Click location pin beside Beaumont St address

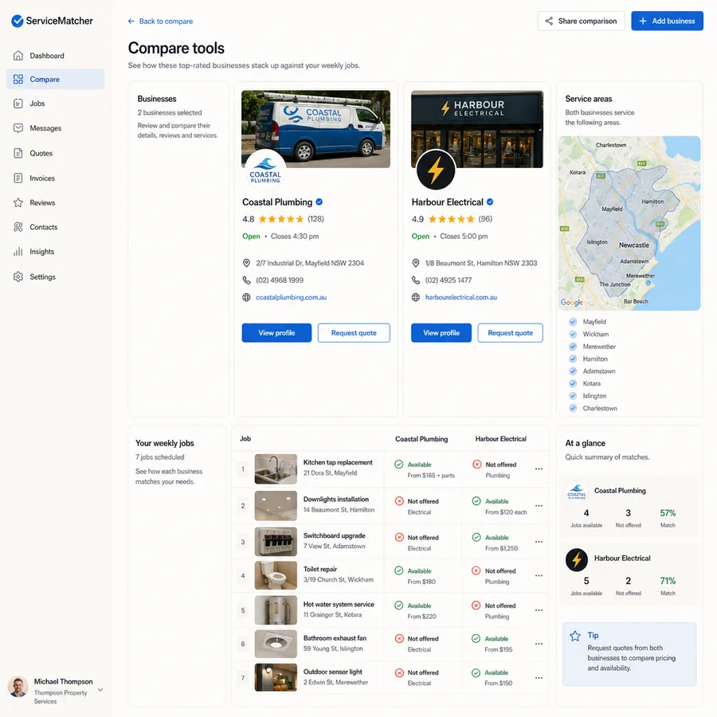coord(416,263)
